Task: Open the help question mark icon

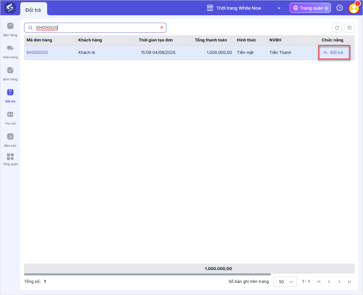Action: [339, 8]
